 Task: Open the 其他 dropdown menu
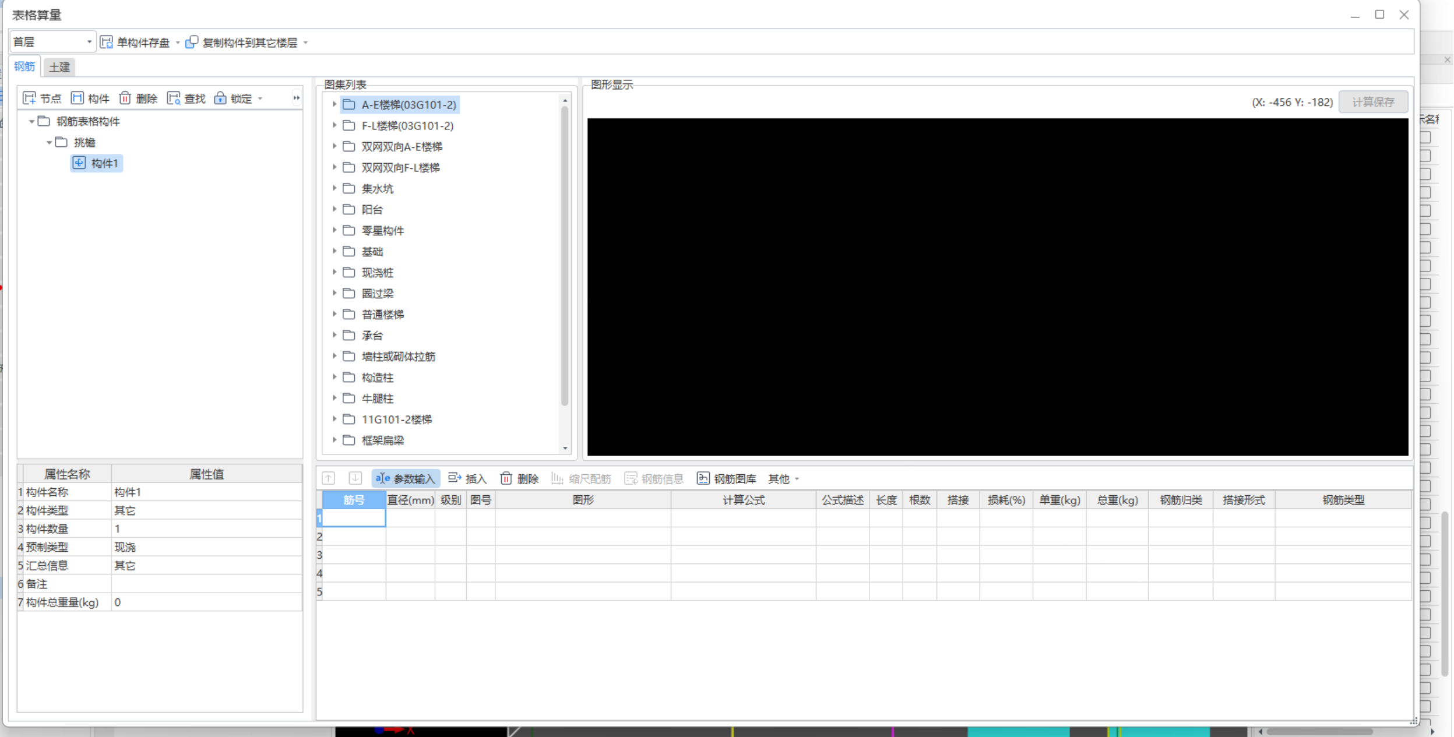click(x=783, y=478)
